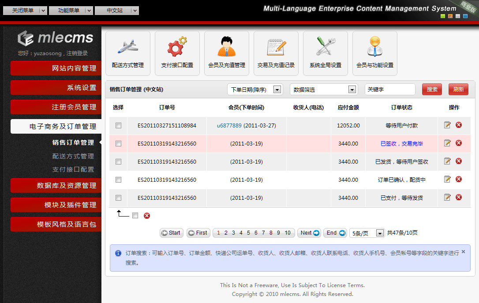Image resolution: width=479 pixels, height=303 pixels.
Task: Click the bulk delete icon below the table
Action: [x=147, y=216]
